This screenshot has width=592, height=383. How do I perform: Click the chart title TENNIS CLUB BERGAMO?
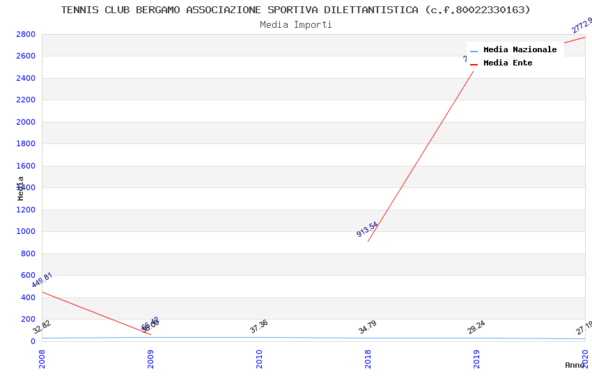click(x=295, y=10)
